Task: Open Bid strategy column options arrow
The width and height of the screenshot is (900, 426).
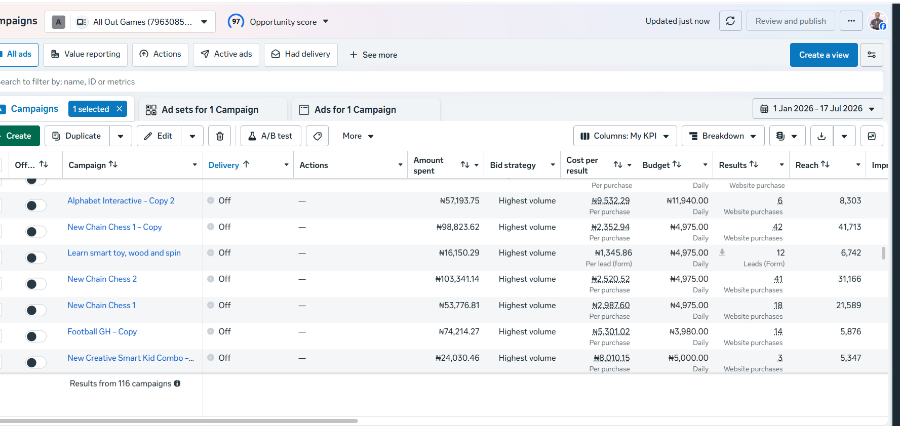Action: pyautogui.click(x=553, y=165)
